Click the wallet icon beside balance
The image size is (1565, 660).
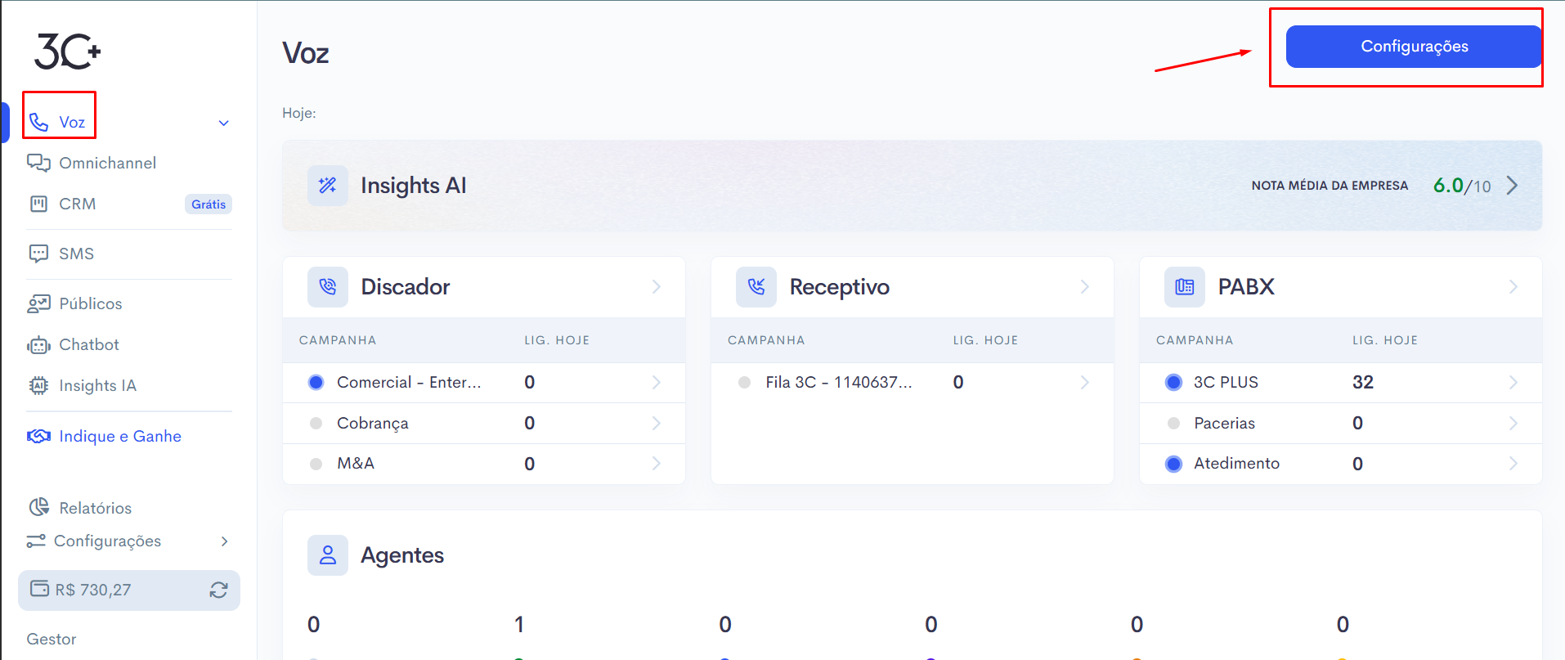[39, 589]
